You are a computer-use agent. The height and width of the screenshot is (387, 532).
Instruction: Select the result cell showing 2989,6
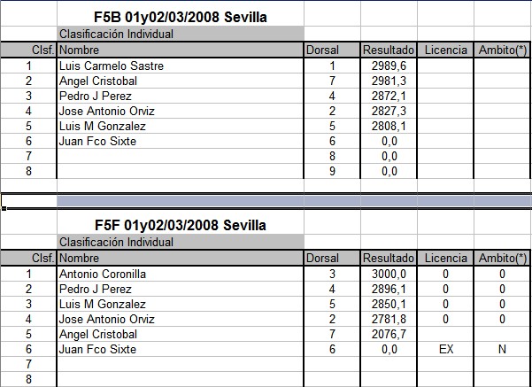[389, 66]
